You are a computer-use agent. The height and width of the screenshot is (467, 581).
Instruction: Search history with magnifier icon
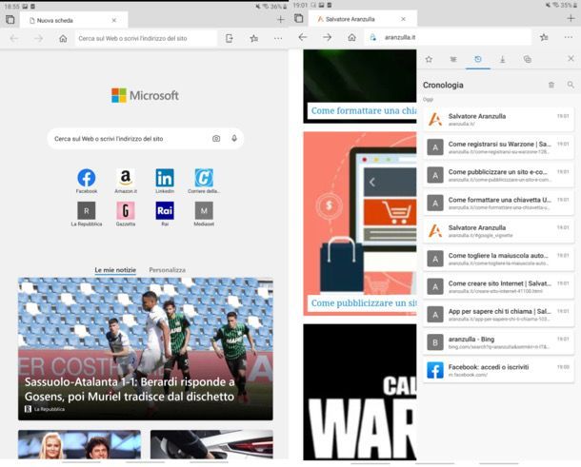(x=571, y=85)
